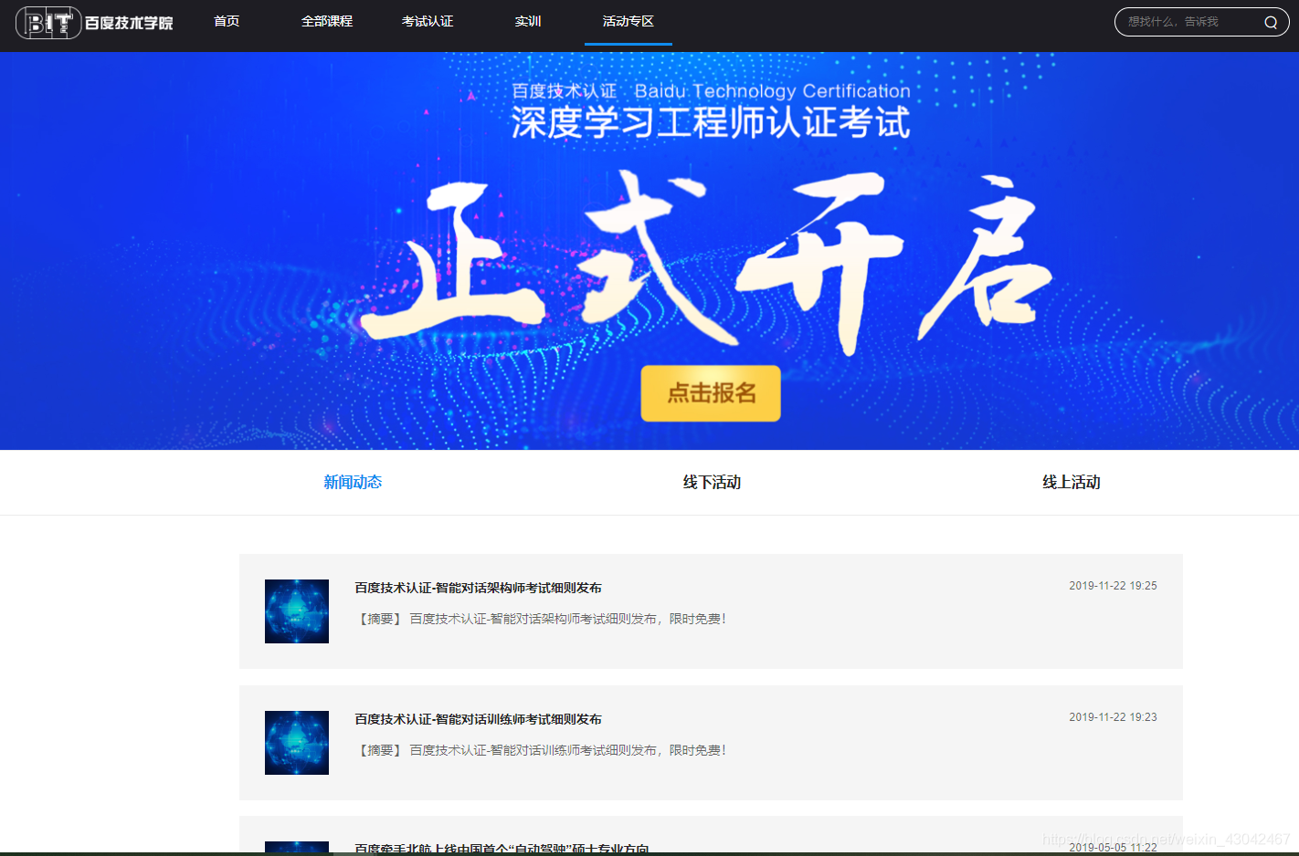Open thumbnail of 智能对话架构师 news item
This screenshot has width=1299, height=856.
[297, 611]
